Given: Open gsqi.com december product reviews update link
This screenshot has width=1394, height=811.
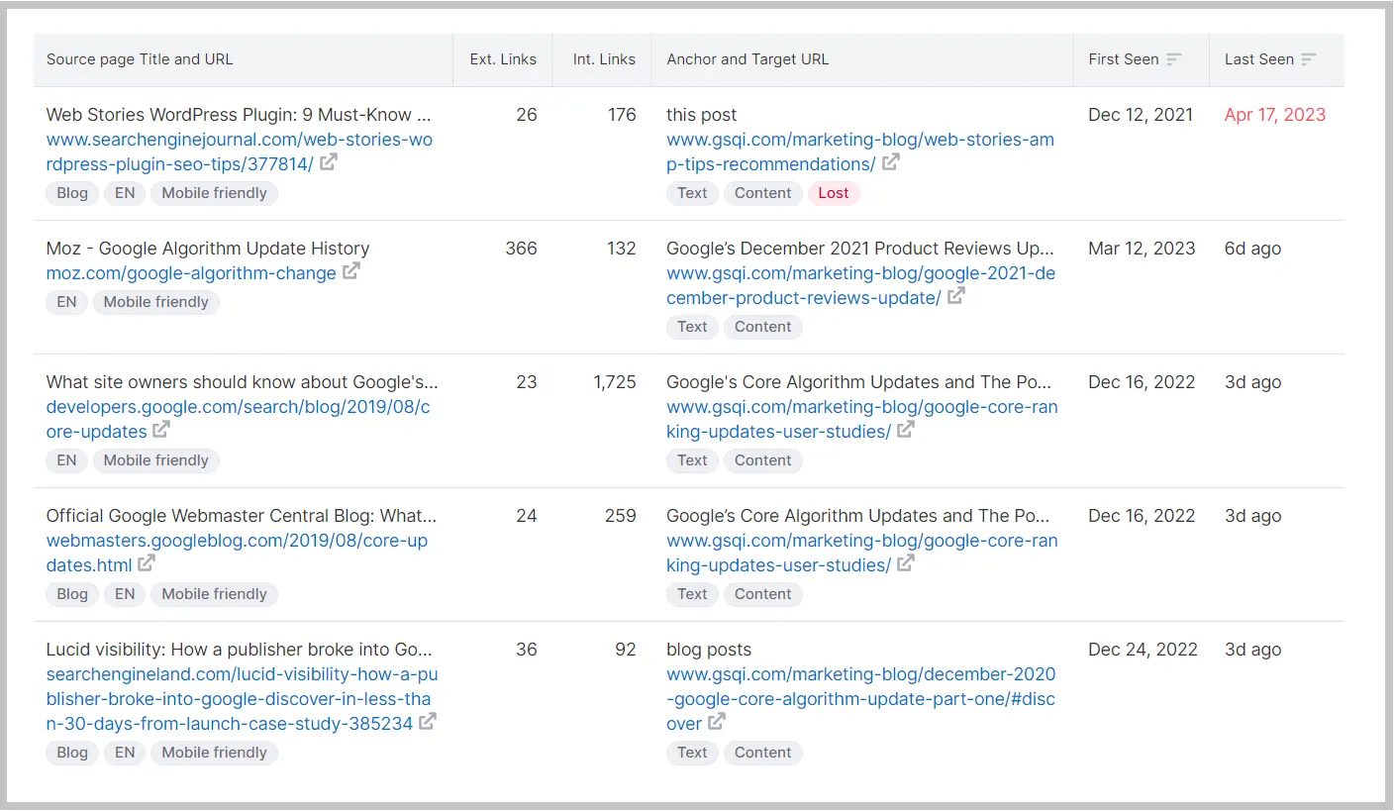Looking at the screenshot, I should pyautogui.click(x=861, y=285).
